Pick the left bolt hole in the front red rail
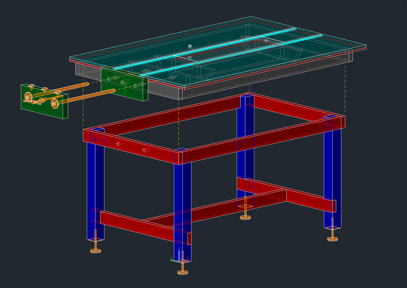This screenshot has height=288, width=407. click(x=117, y=143)
